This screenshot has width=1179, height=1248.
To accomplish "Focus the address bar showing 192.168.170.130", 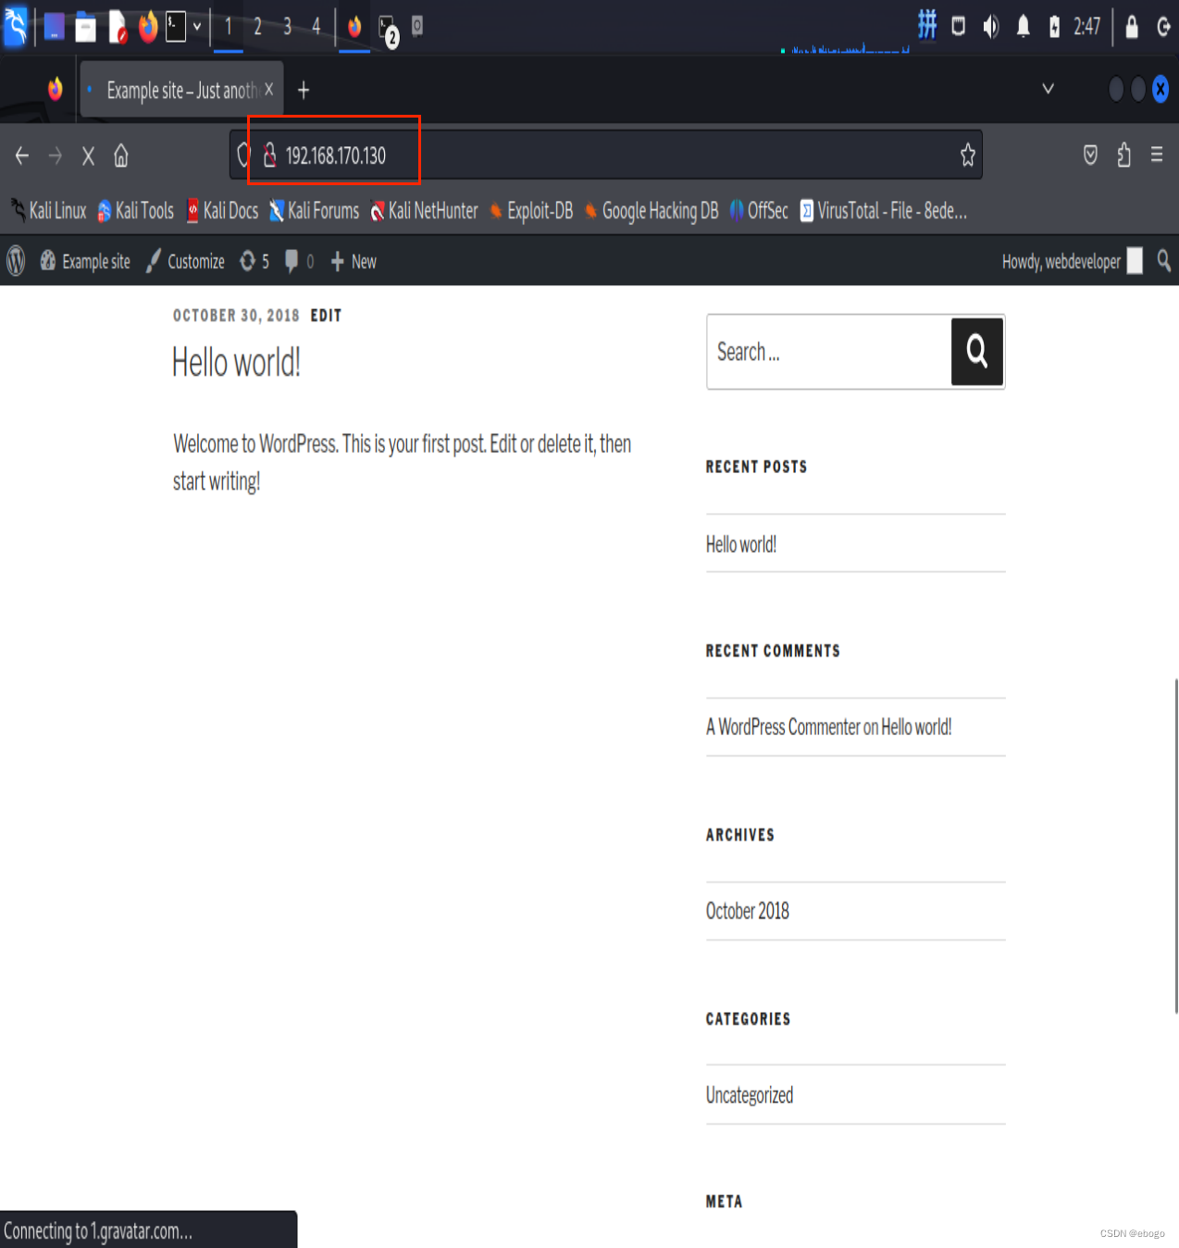I will [x=606, y=155].
